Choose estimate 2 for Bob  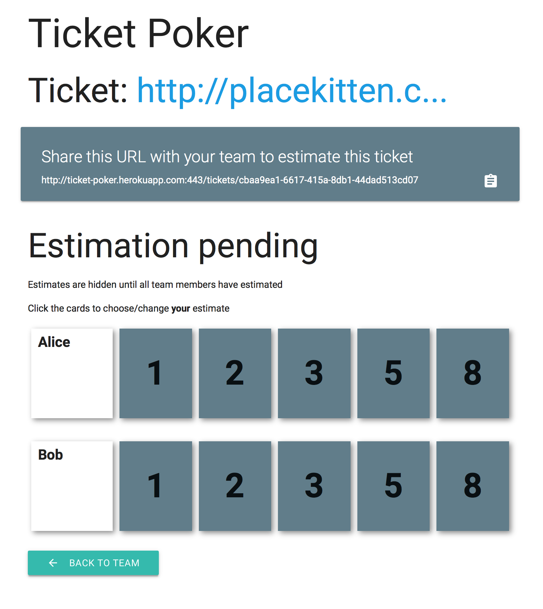click(235, 486)
